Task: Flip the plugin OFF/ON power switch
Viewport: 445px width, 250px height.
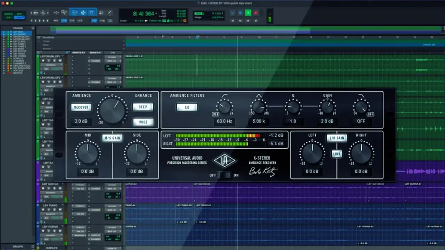Action: pyautogui.click(x=224, y=175)
